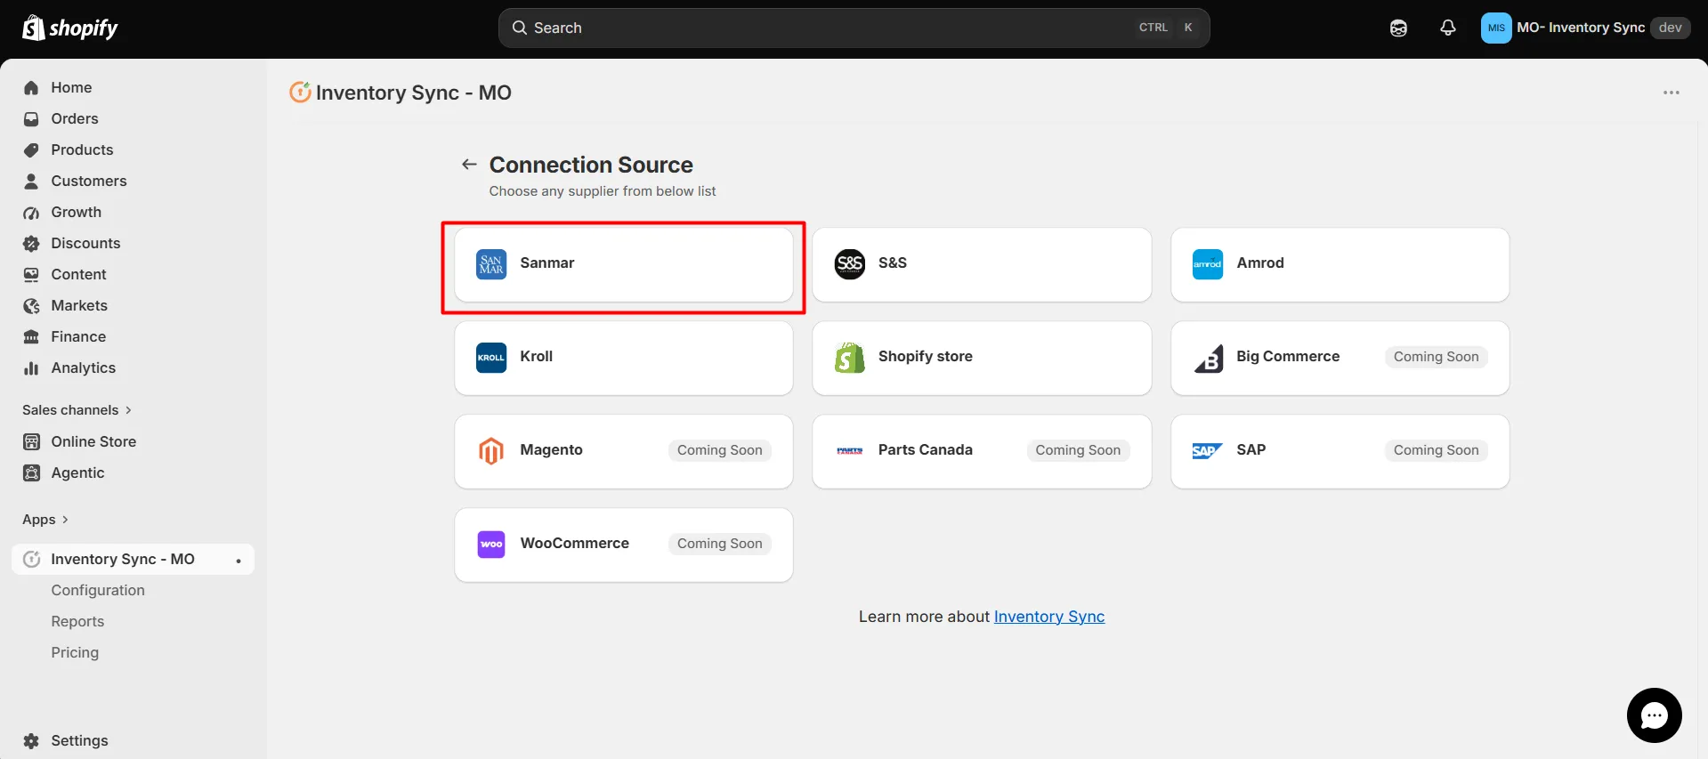Click the Settings gear icon
The height and width of the screenshot is (759, 1708).
[x=31, y=741]
